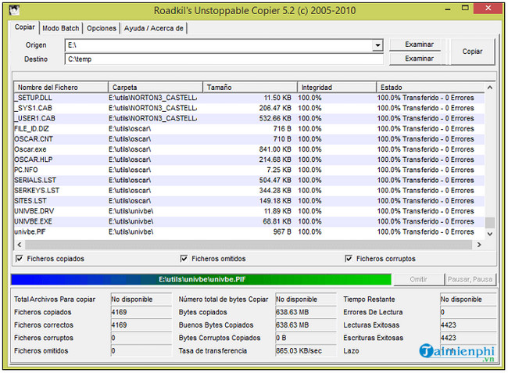Click the Tiempo Restante No disponible value
This screenshot has height=373, width=508.
pos(468,299)
